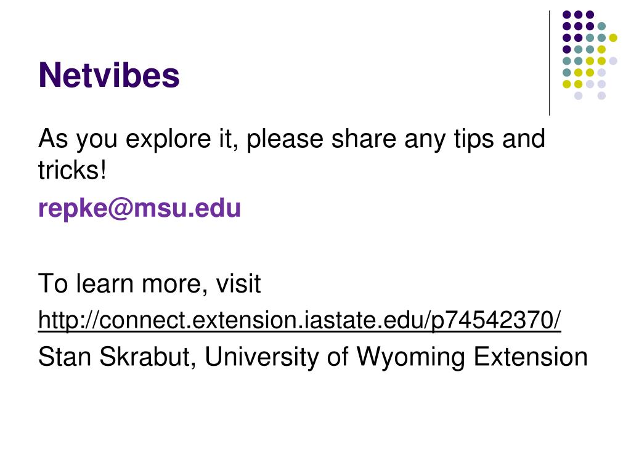The width and height of the screenshot is (631, 473).
Task: Click the word "University" in the last line
Action: tap(261, 358)
